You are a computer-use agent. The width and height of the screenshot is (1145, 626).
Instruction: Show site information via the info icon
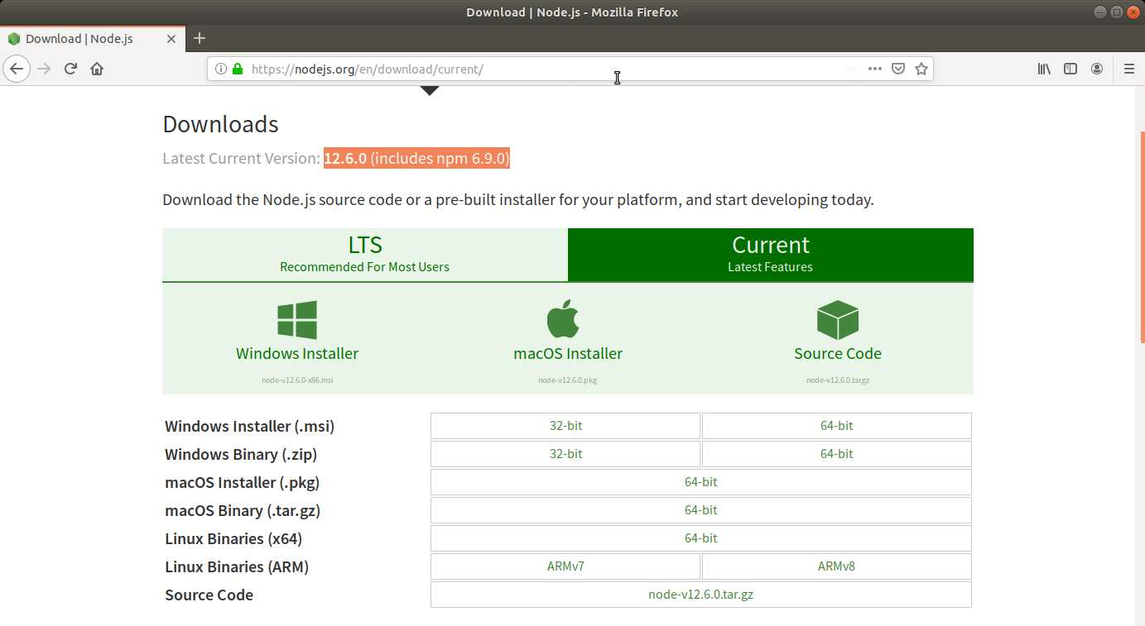[221, 69]
